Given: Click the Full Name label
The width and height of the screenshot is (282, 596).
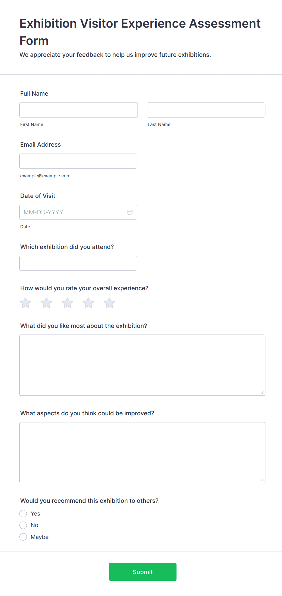Looking at the screenshot, I should tap(34, 94).
